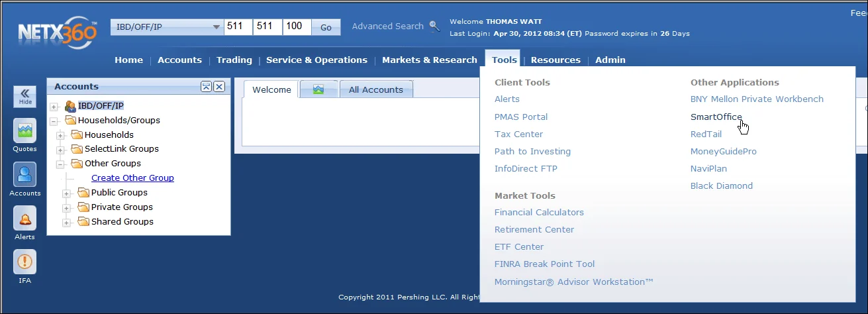Image resolution: width=868 pixels, height=314 pixels.
Task: Open Financial Calculators
Action: tap(539, 212)
